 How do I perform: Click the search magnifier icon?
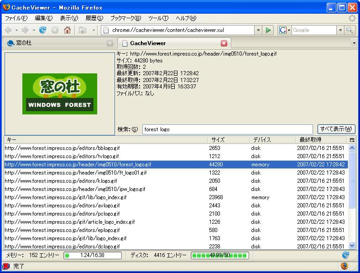point(350,30)
